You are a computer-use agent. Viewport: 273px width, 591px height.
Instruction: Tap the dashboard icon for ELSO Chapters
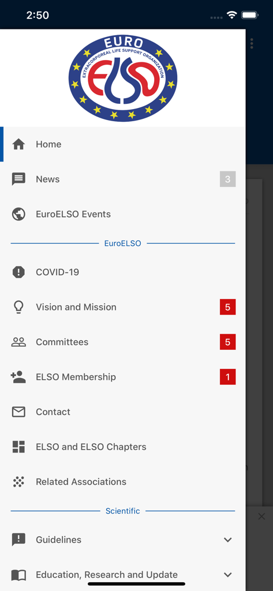(18, 447)
